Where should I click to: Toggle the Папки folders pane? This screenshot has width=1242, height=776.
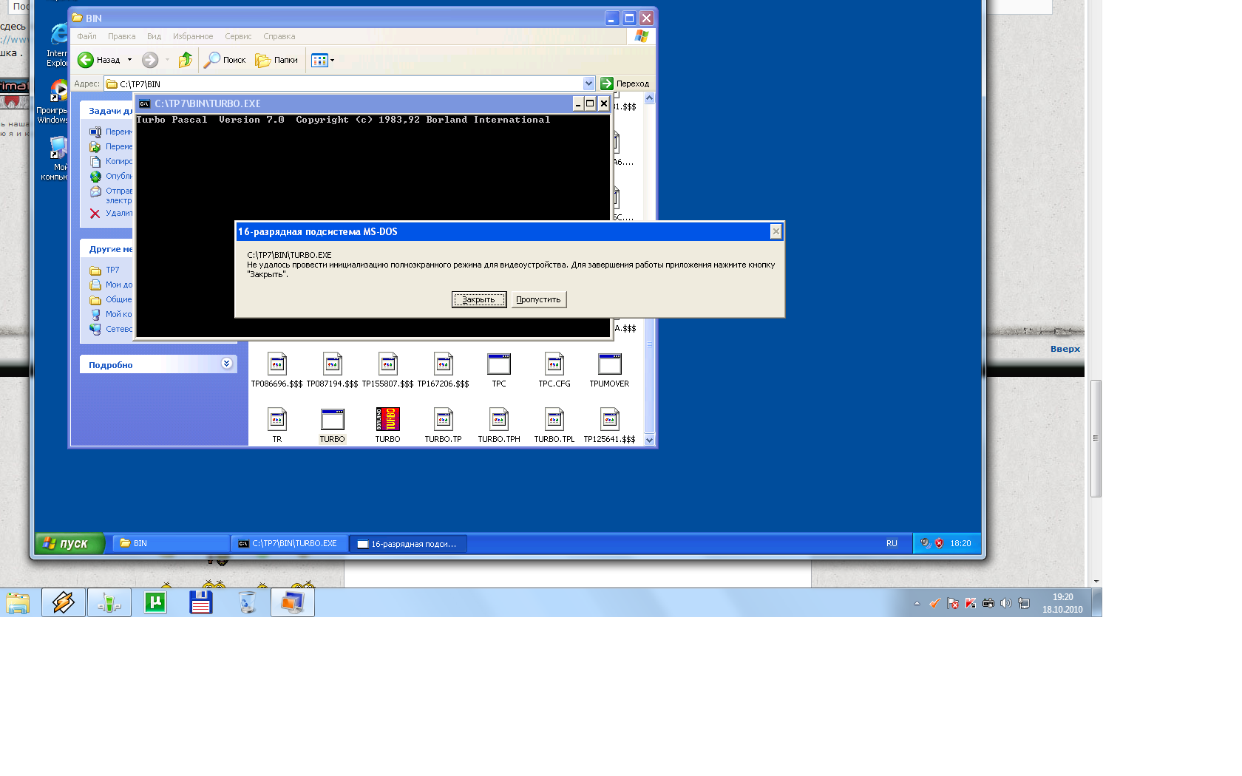click(276, 60)
